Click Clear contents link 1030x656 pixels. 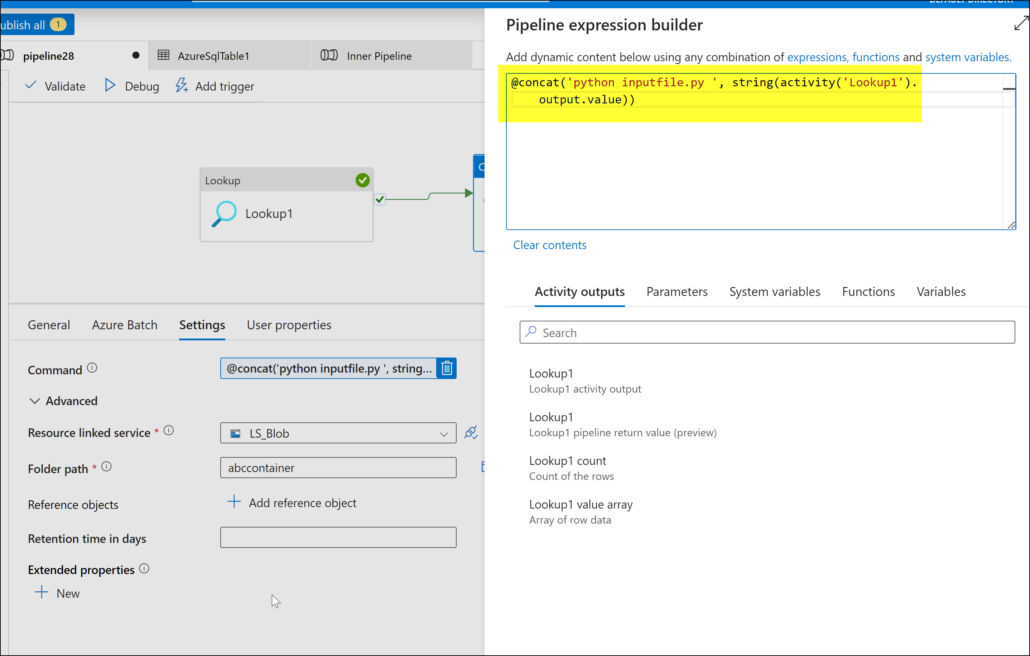point(549,245)
